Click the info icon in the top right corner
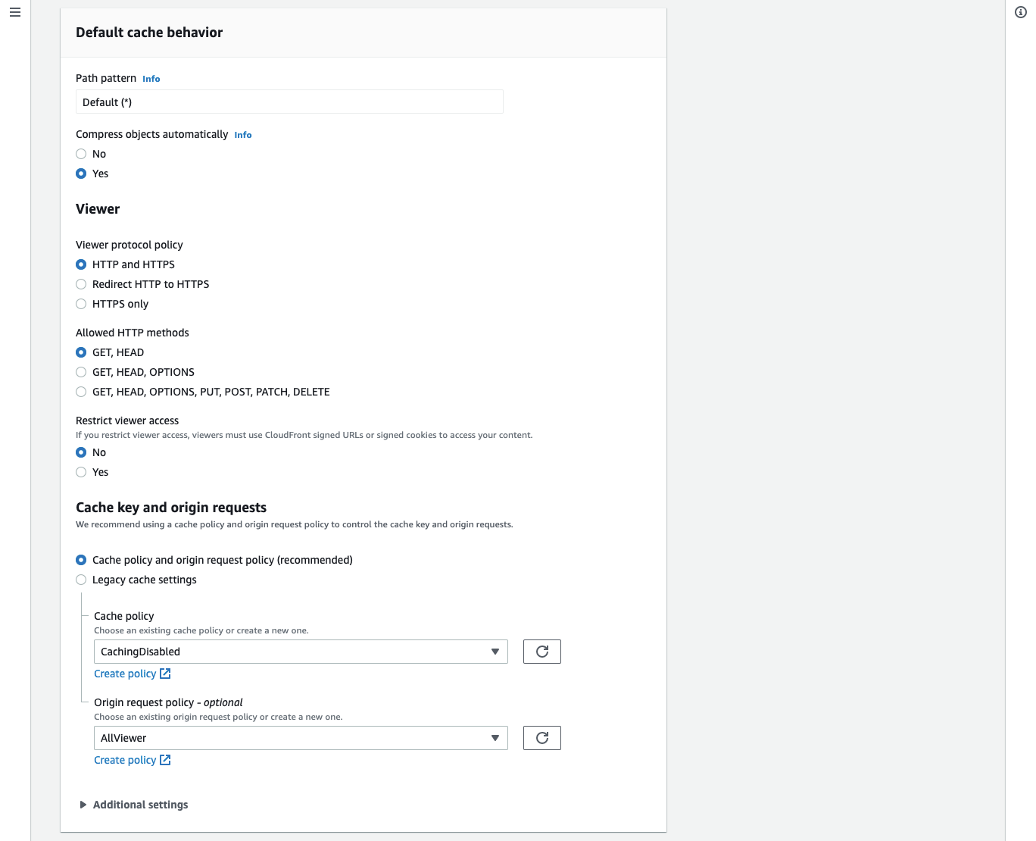 (1020, 12)
